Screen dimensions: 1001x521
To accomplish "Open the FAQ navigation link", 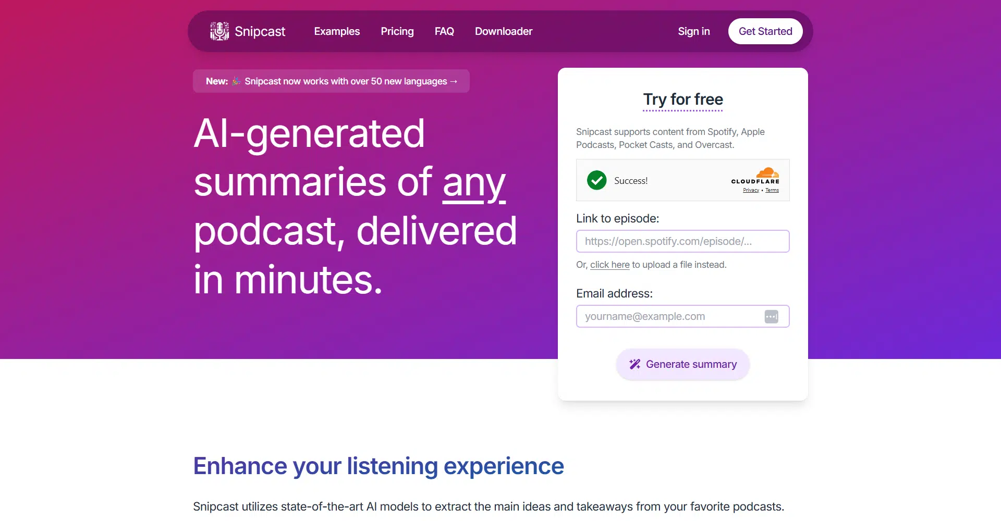I will tap(444, 31).
